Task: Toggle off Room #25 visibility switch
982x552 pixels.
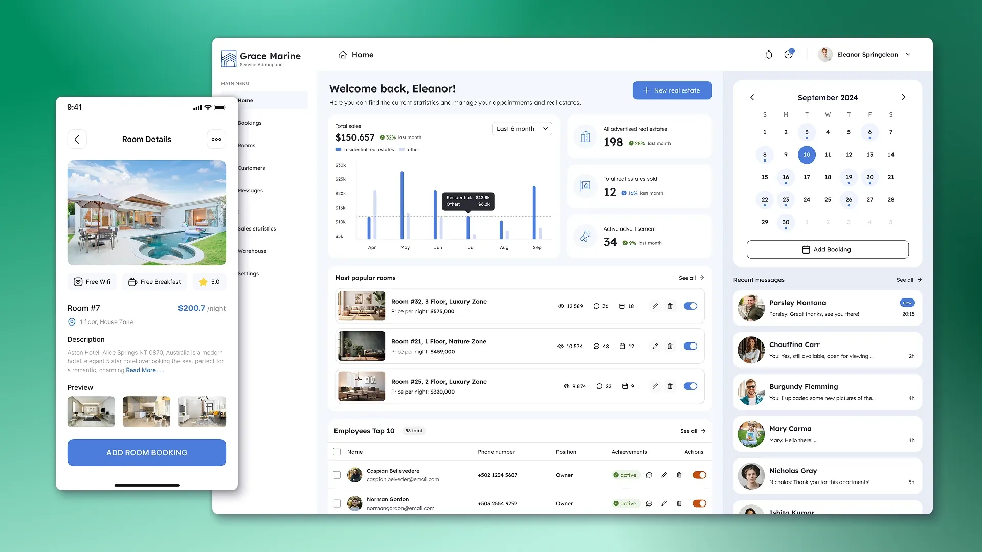Action: 690,386
